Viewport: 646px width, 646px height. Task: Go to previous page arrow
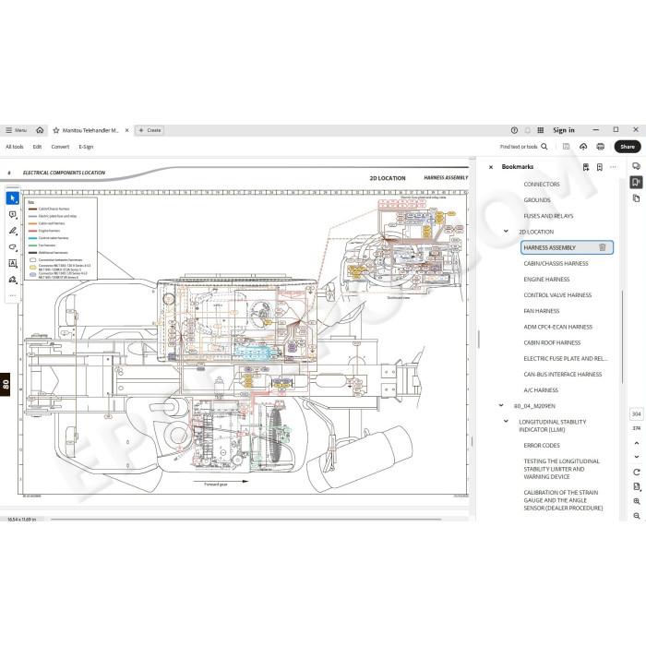(637, 443)
